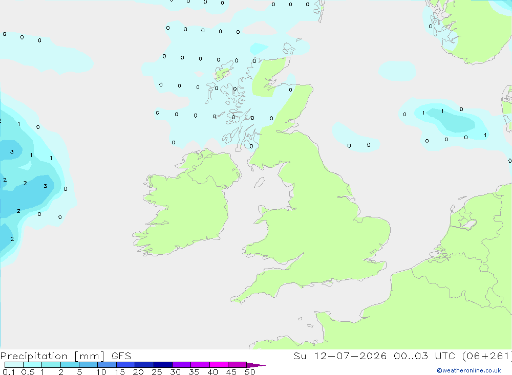Click the legend value '20'
512x375 pixels.
[x=138, y=372]
